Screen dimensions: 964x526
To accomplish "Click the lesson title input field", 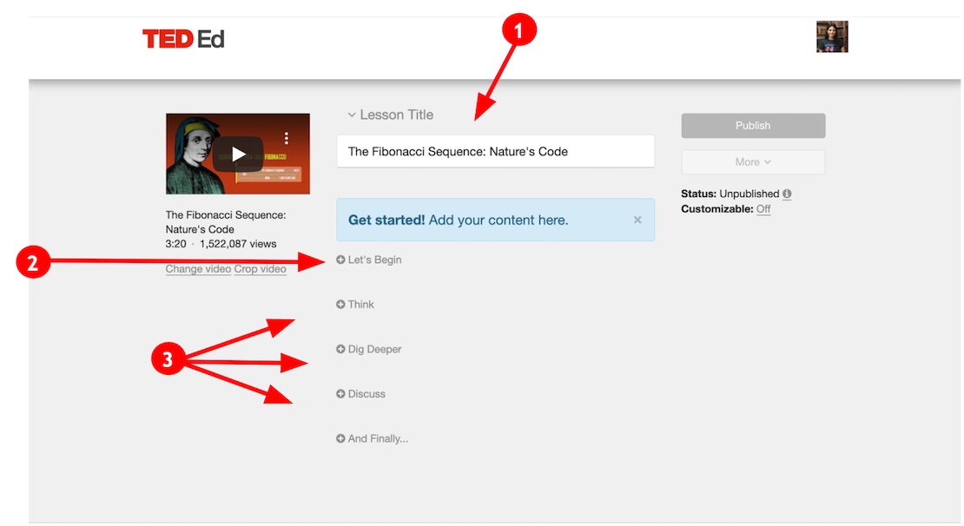I will tap(495, 151).
